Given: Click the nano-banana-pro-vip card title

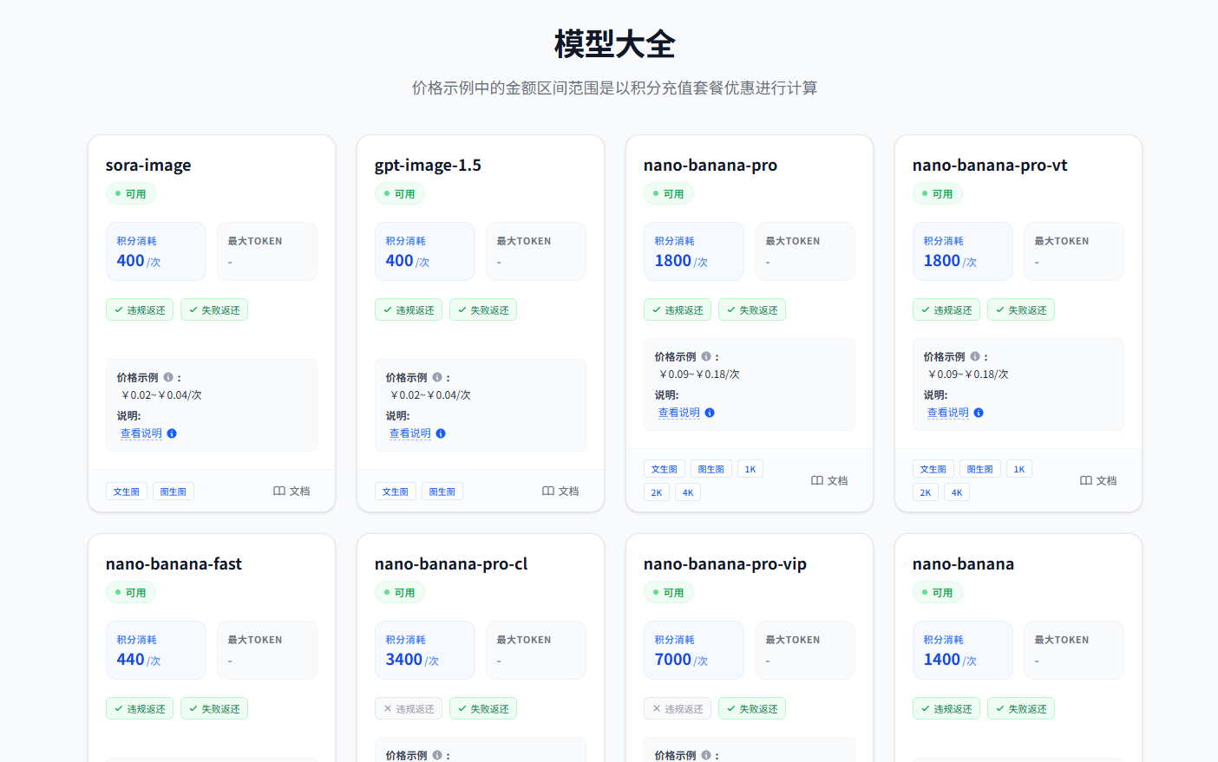Looking at the screenshot, I should 725,563.
